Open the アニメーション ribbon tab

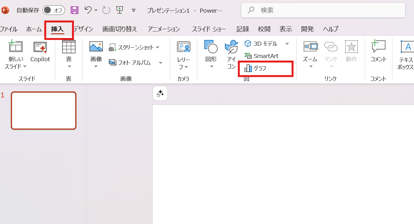[x=163, y=29]
